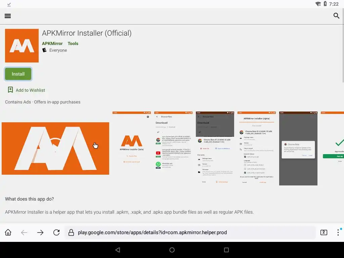Open the browser three-dot menu
The width and height of the screenshot is (344, 258).
338,232
